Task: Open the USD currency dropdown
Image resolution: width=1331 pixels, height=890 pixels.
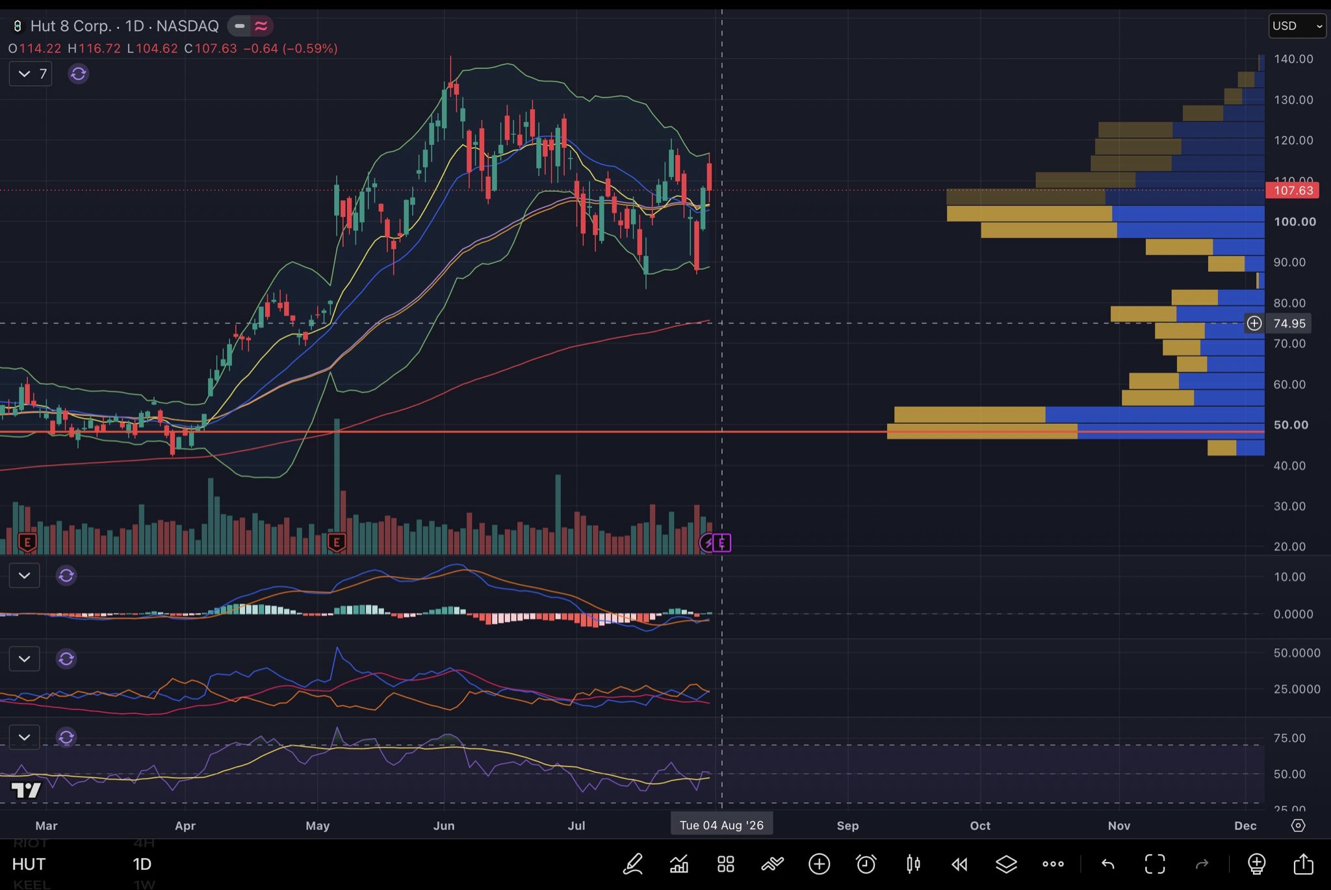Action: 1297,26
